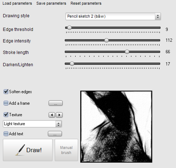The width and height of the screenshot is (176, 168).
Task: Click the Drawing style label
Action: click(x=16, y=16)
